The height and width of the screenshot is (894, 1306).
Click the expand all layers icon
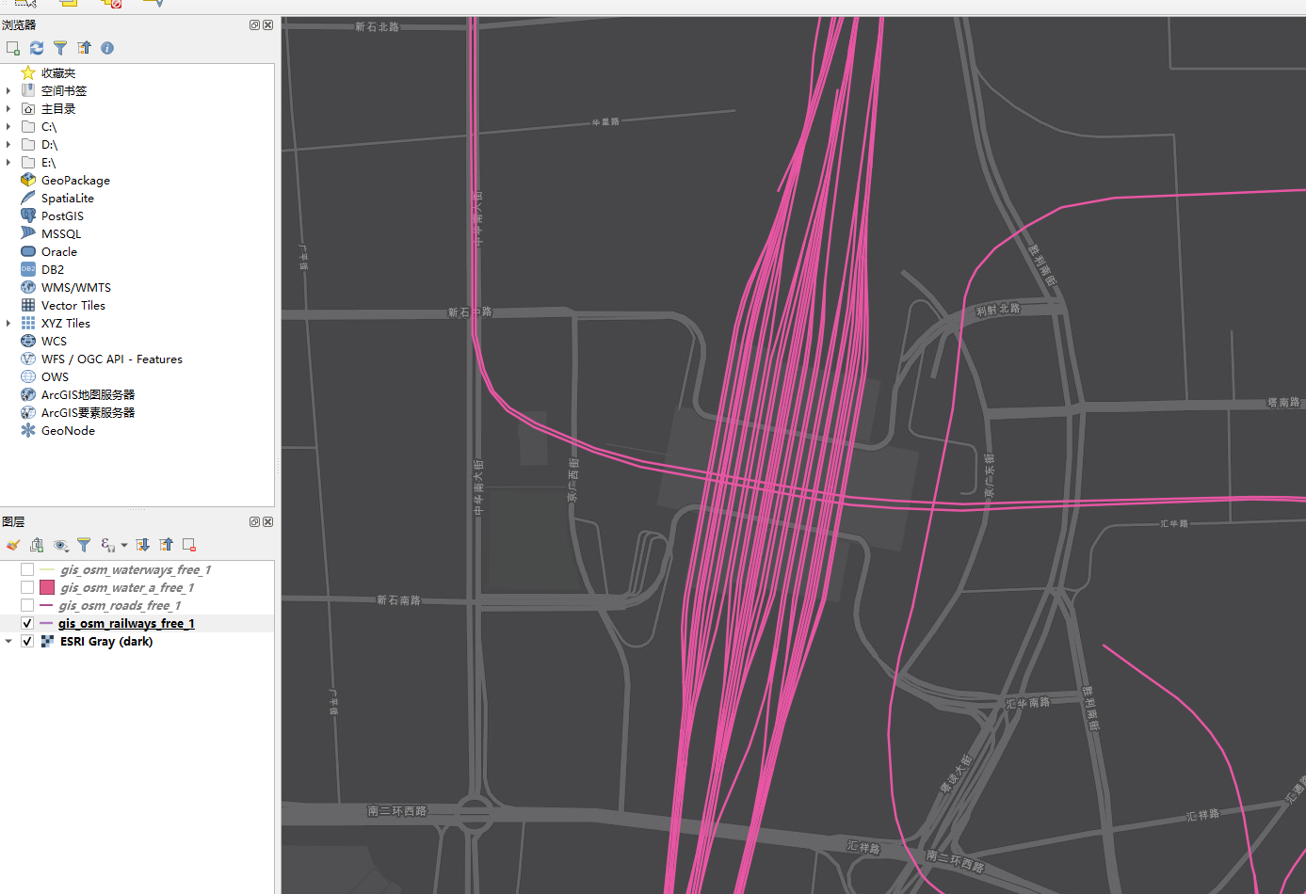point(142,545)
